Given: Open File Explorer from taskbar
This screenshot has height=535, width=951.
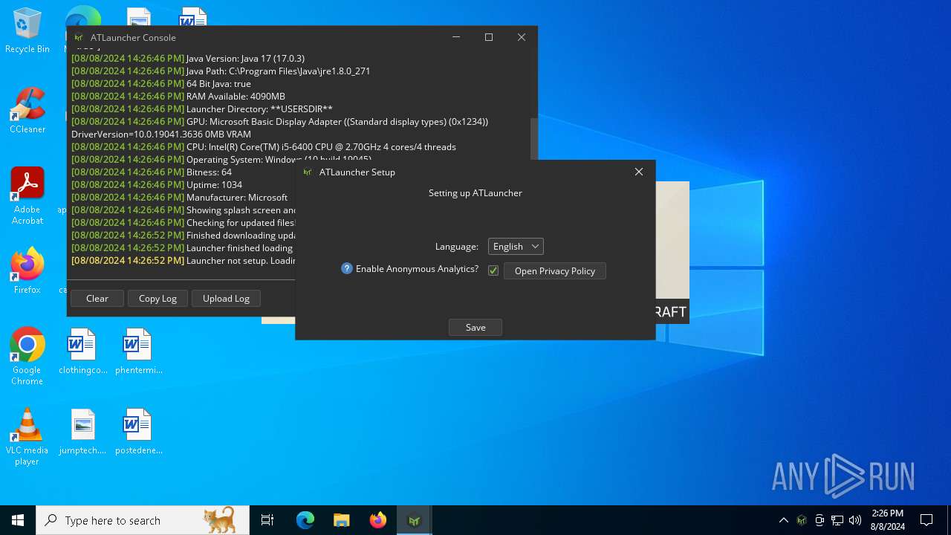Looking at the screenshot, I should point(341,520).
